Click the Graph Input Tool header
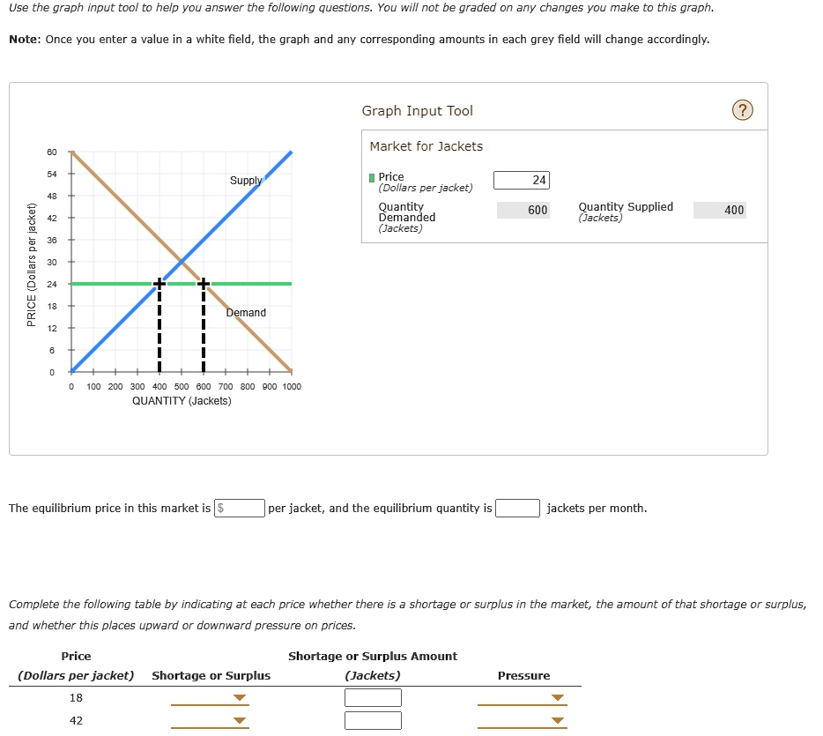This screenshot has width=823, height=736. [x=417, y=111]
